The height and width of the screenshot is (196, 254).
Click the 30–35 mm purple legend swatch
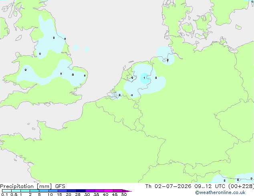(90, 191)
